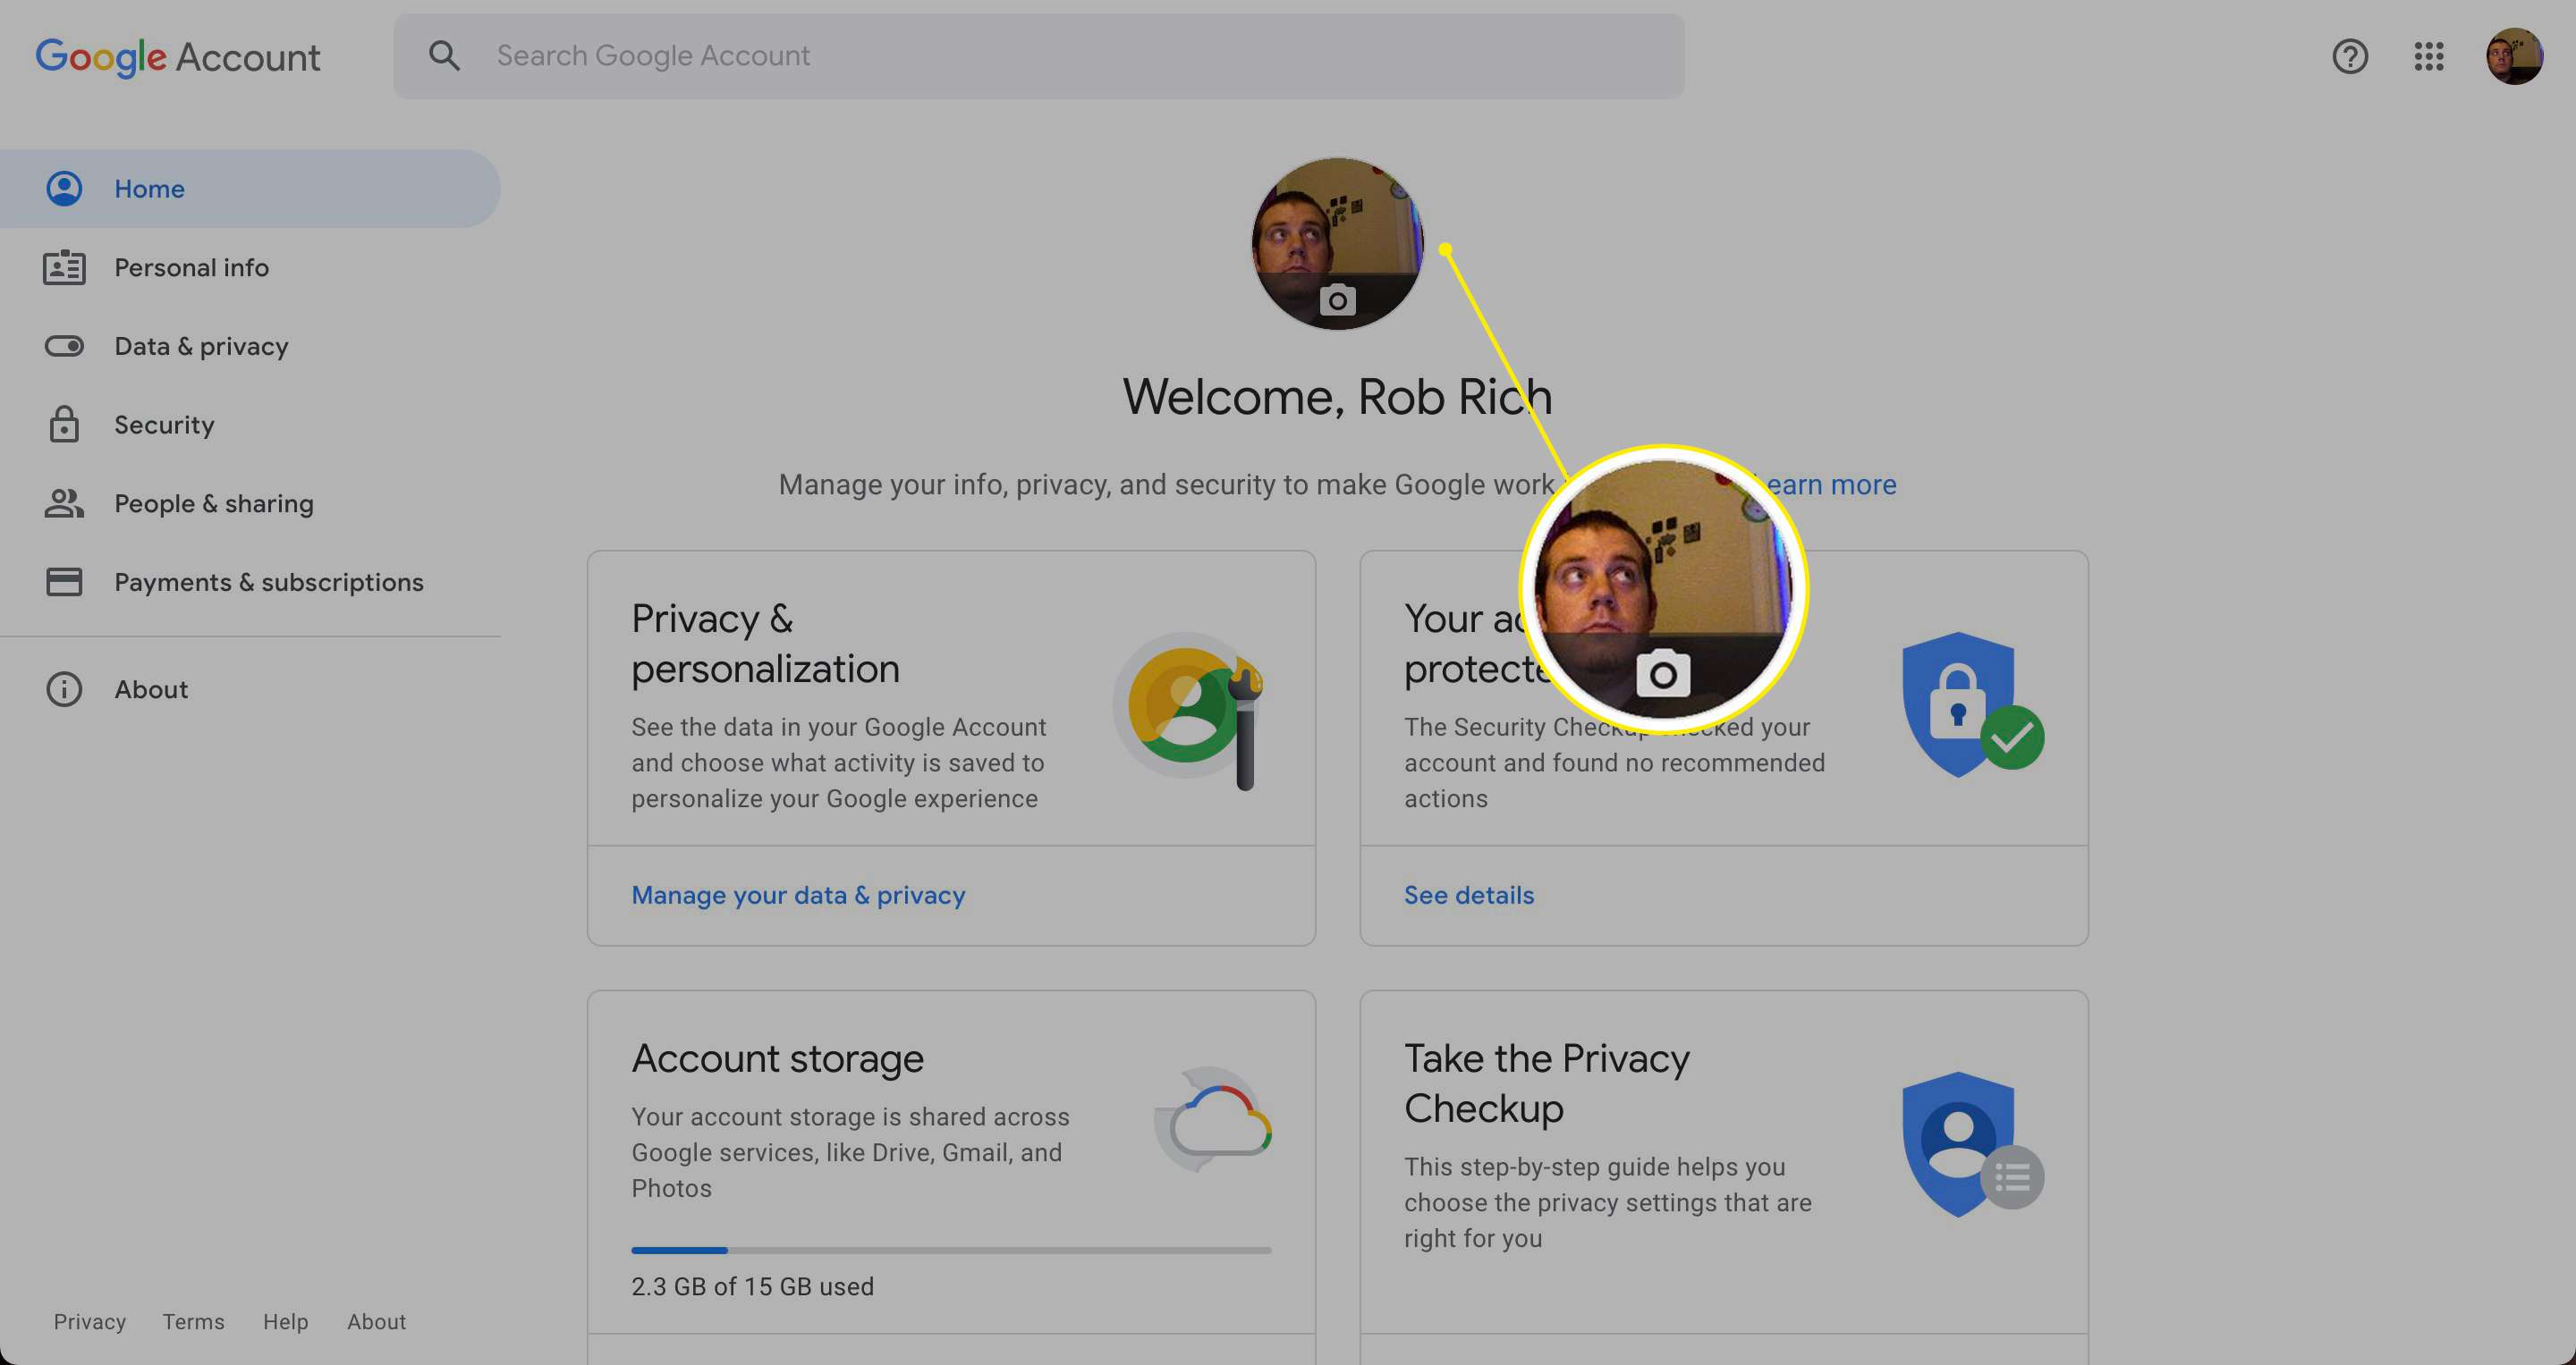Click the Privacy & personalization illustration

1190,711
